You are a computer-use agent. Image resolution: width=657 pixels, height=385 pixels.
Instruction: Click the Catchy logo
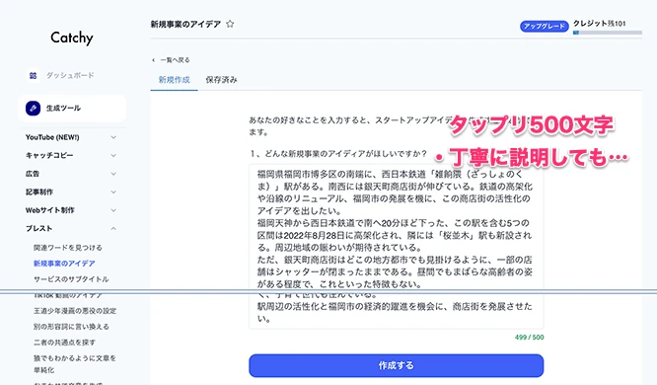(72, 38)
